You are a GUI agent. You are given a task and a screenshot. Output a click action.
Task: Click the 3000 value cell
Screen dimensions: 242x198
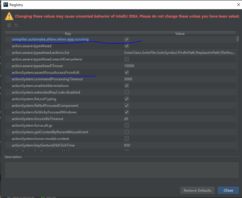point(128,79)
